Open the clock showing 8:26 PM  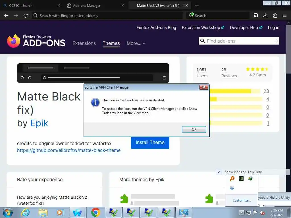pyautogui.click(x=277, y=213)
